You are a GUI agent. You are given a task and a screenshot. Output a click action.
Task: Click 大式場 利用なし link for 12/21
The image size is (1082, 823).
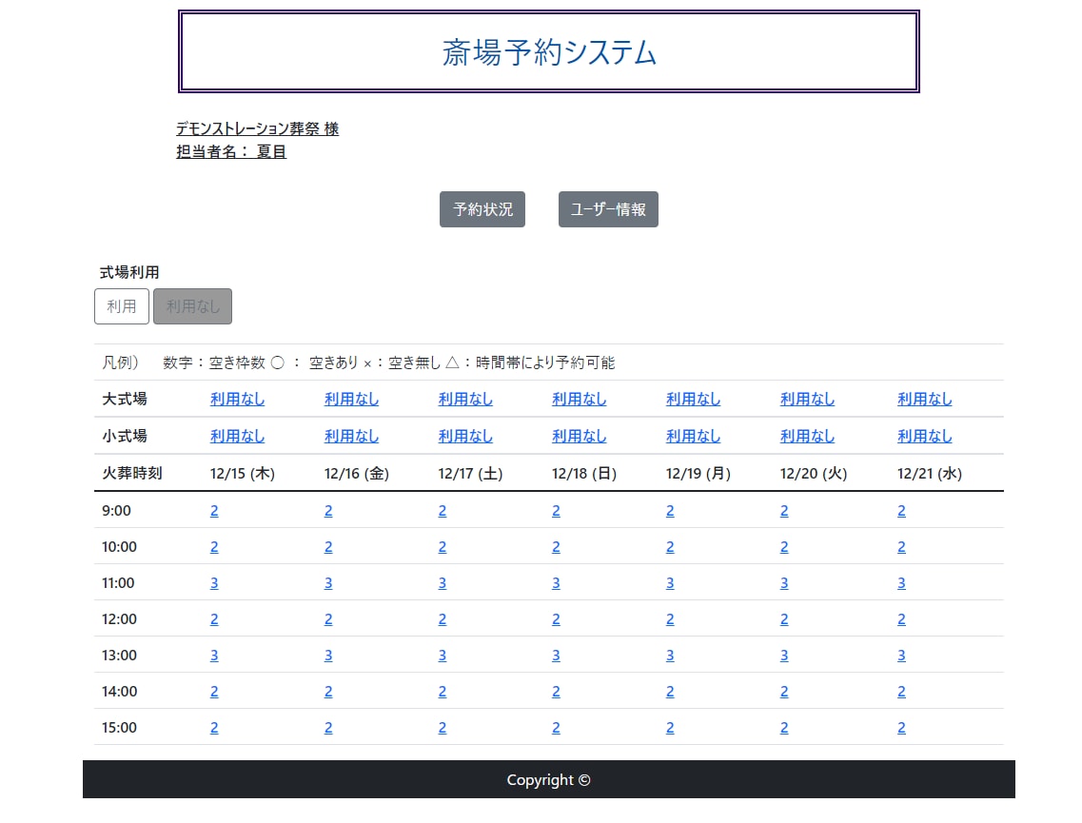click(x=925, y=399)
